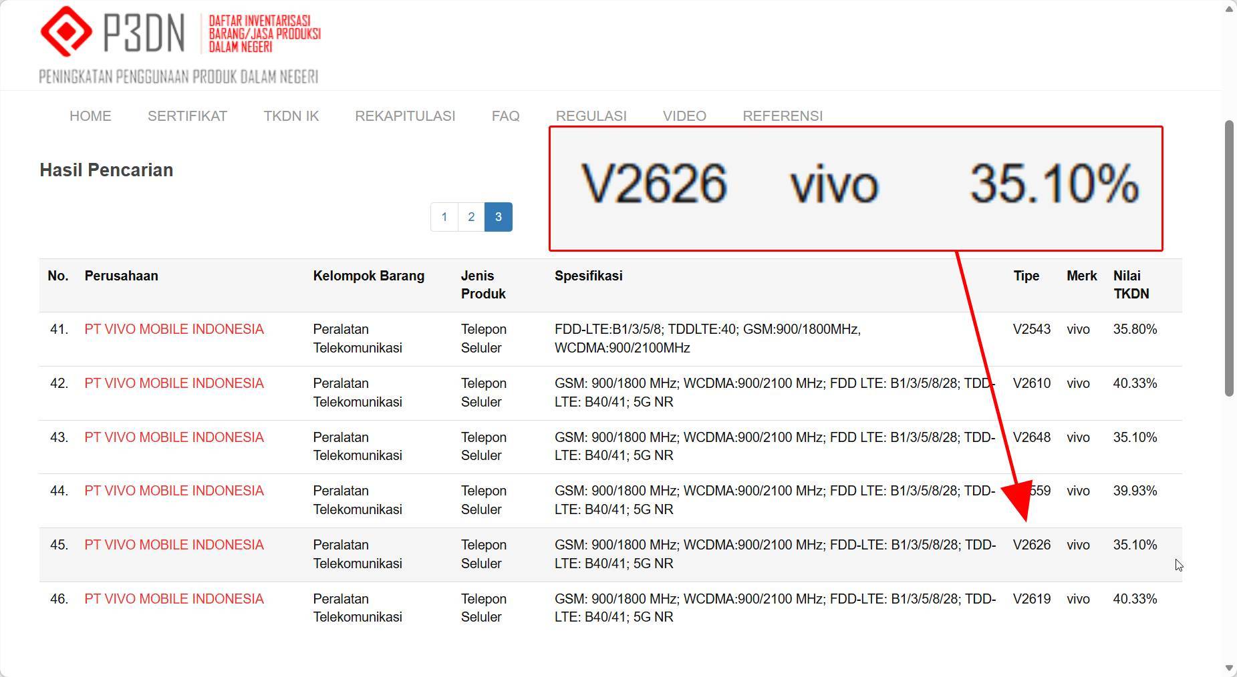Click the 'Kelompok Barang' column header

[368, 276]
